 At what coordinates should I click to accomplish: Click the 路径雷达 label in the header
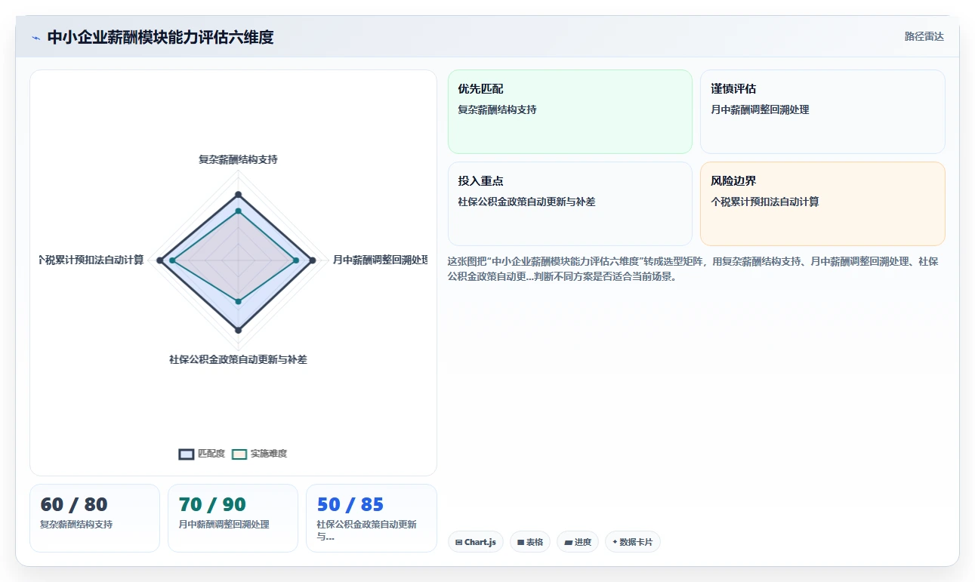924,36
